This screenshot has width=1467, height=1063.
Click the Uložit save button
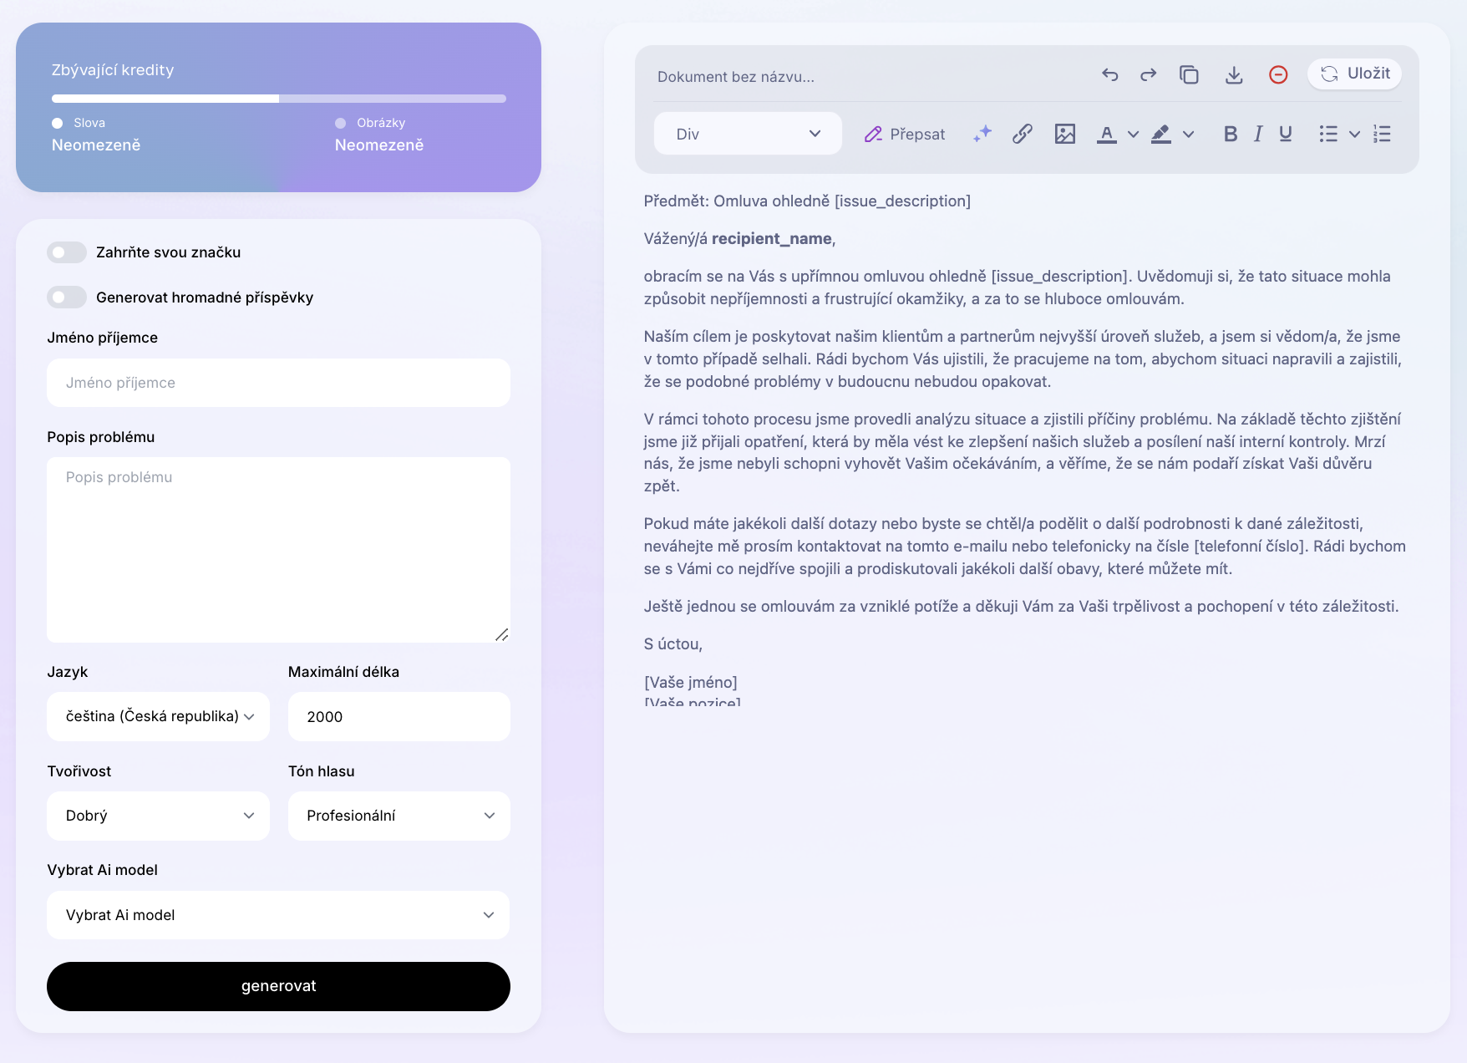pyautogui.click(x=1355, y=74)
